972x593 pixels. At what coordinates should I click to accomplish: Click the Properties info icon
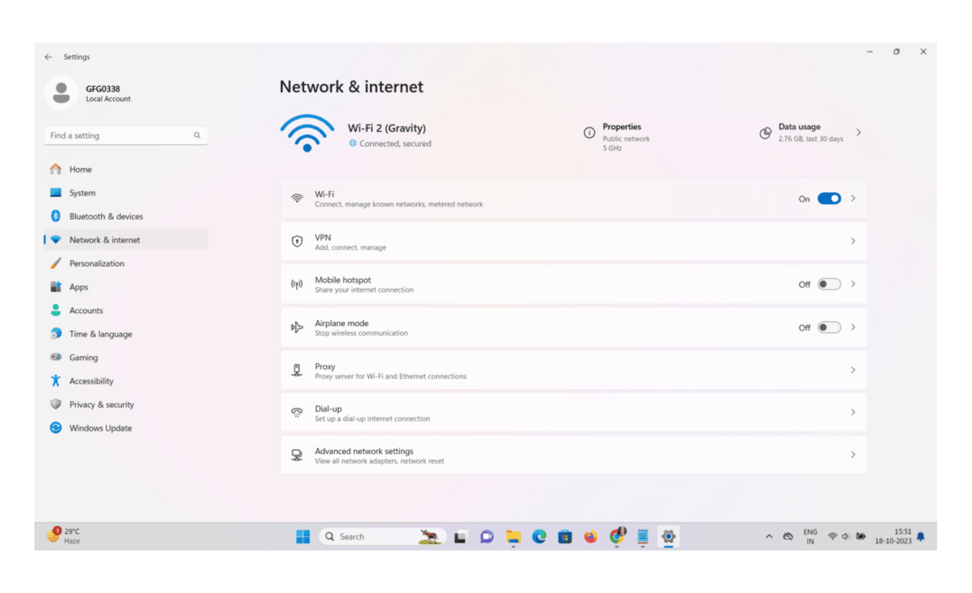tap(589, 133)
